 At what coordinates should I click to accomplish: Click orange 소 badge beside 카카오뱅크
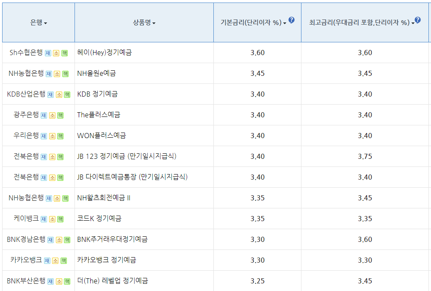[x=55, y=261]
